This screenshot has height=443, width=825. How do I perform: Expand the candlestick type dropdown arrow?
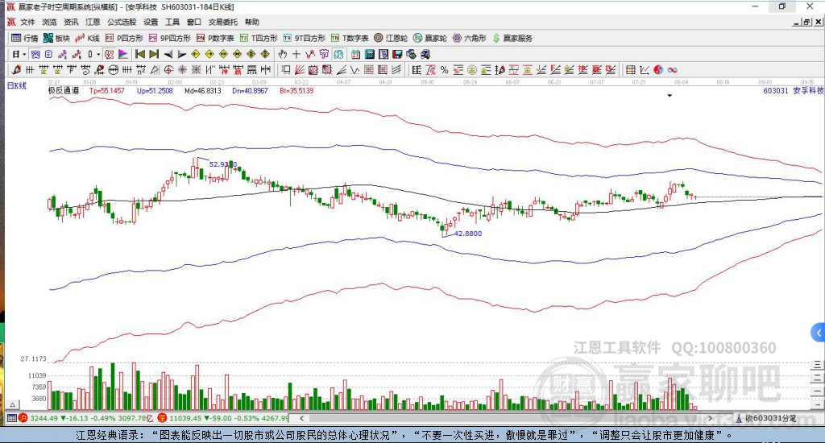(97, 54)
